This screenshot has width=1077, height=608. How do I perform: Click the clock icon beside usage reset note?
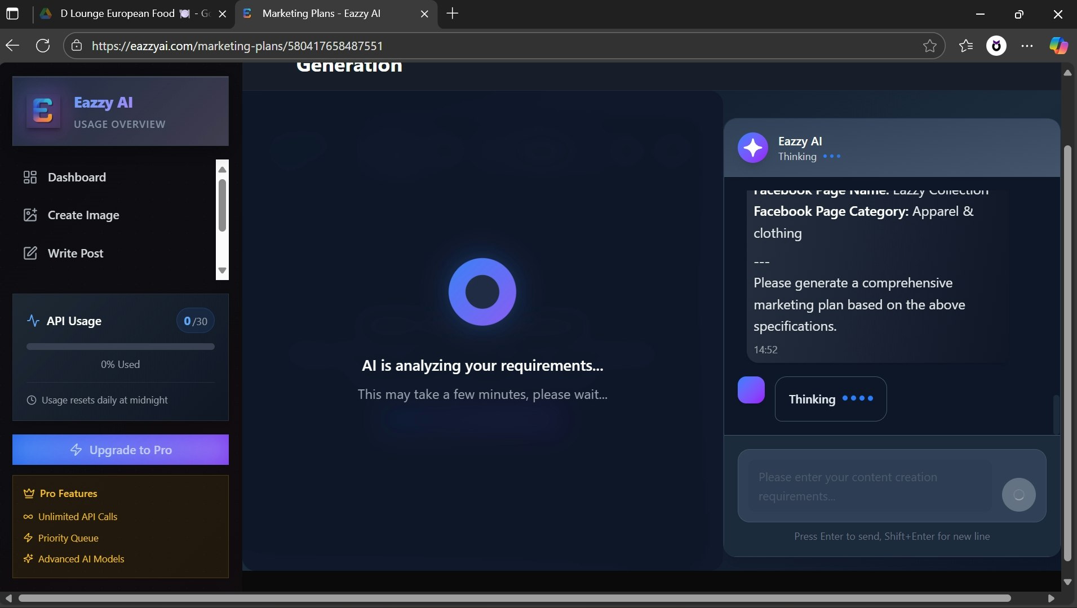pos(32,400)
